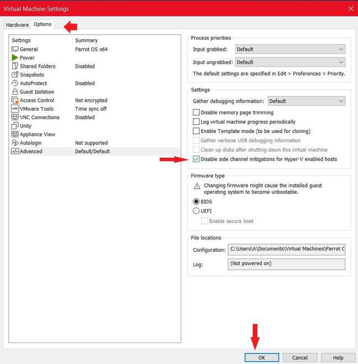Toggle Disable memory page trimming checkbox
Image resolution: width=358 pixels, height=364 pixels.
pyautogui.click(x=196, y=113)
